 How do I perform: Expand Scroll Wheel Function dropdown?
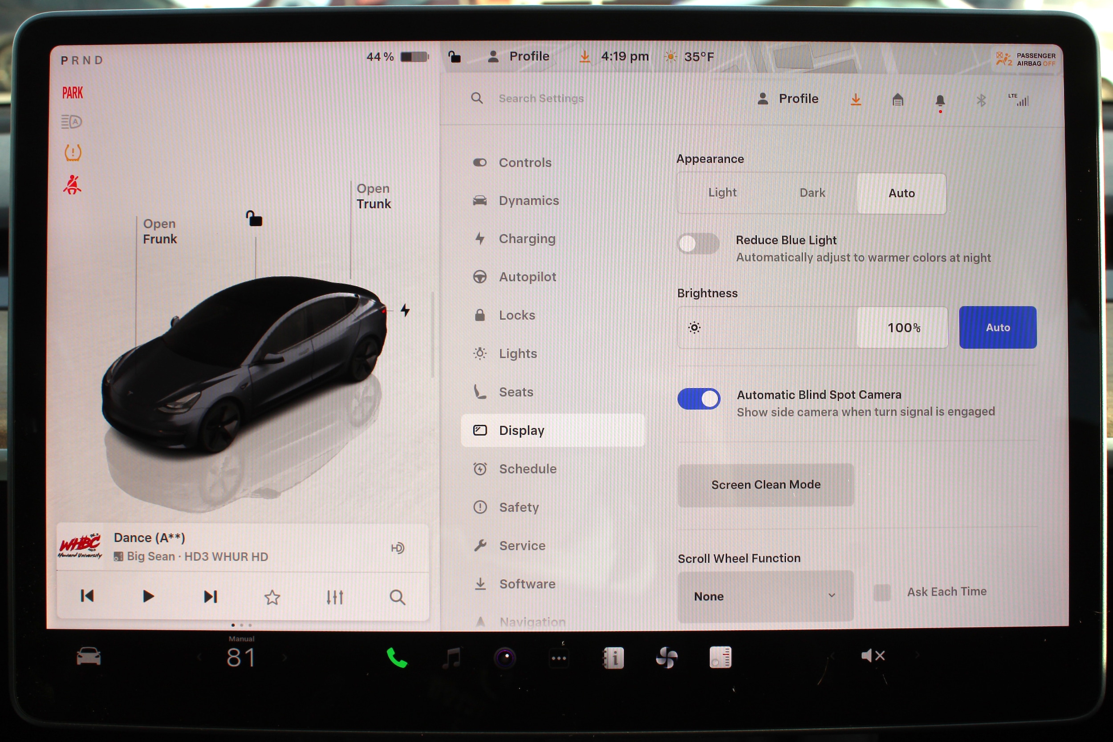(x=765, y=596)
